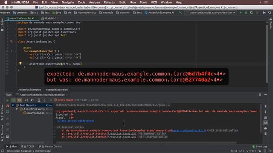Print the console output

(265, 128)
